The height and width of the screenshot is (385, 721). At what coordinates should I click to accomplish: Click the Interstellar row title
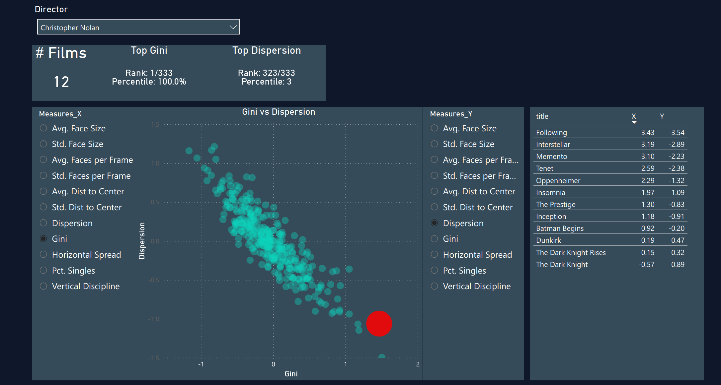[x=553, y=144]
